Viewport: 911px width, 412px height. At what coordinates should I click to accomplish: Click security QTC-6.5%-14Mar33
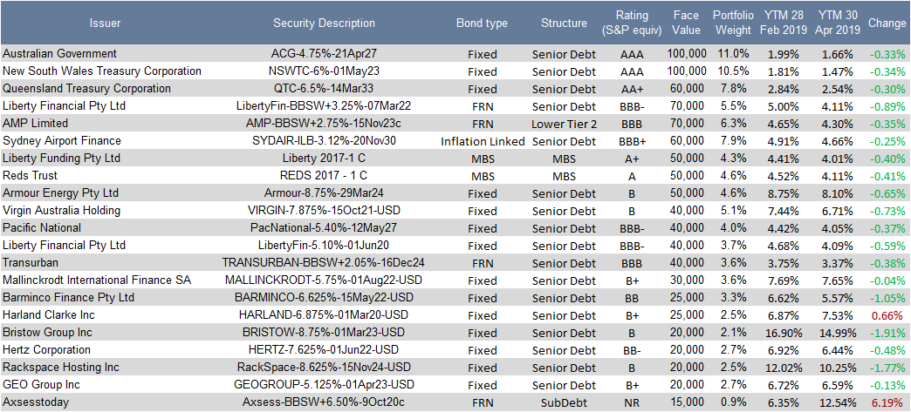click(325, 89)
